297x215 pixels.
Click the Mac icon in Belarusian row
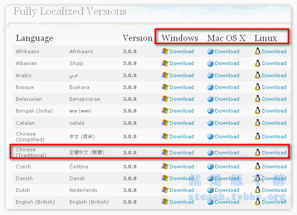point(211,99)
